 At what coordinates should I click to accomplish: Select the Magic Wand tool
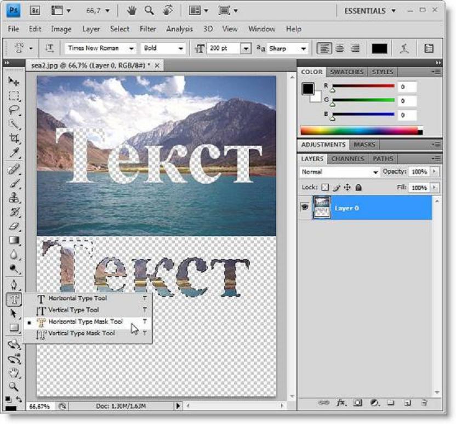pos(13,124)
